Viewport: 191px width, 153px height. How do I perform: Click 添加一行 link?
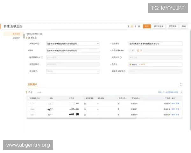point(161,92)
